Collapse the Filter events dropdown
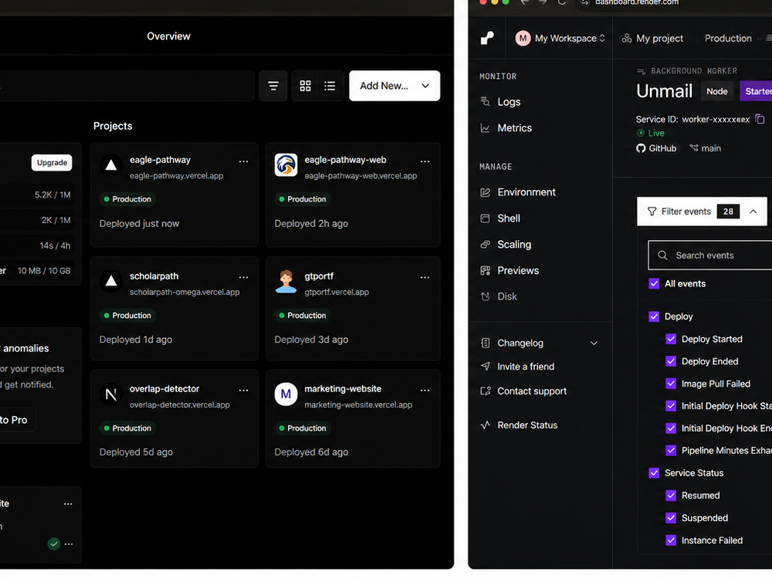The height and width of the screenshot is (579, 772). click(702, 212)
